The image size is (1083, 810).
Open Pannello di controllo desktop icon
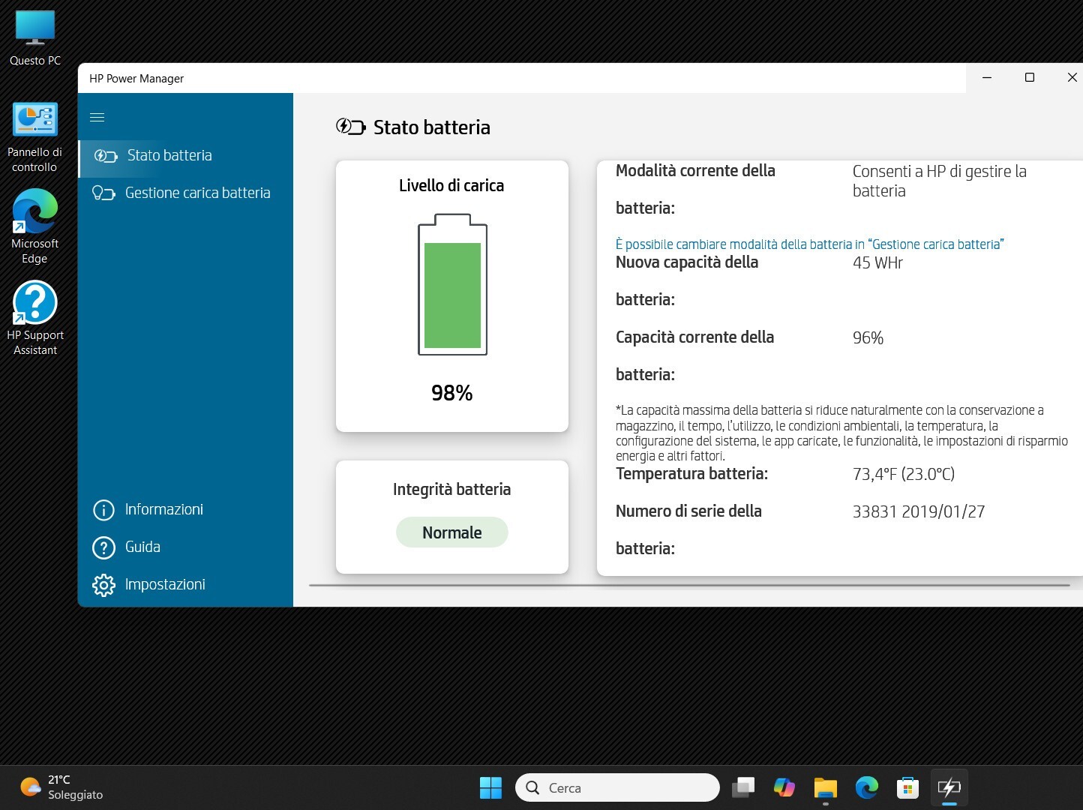click(x=34, y=137)
